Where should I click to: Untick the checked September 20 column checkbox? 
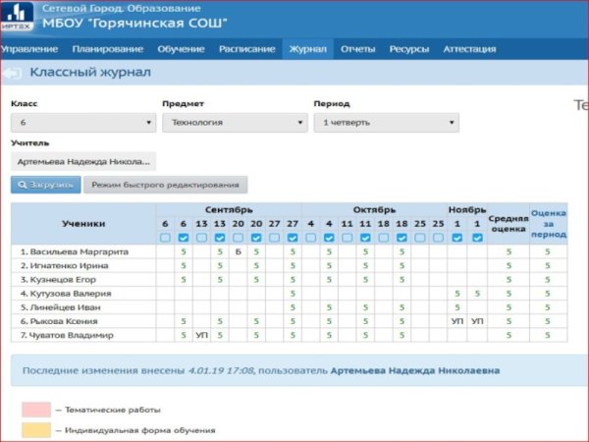click(x=256, y=238)
